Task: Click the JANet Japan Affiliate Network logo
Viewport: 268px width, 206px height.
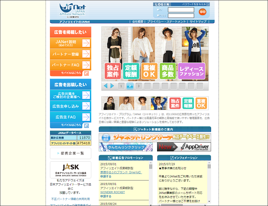Action: pos(73,10)
